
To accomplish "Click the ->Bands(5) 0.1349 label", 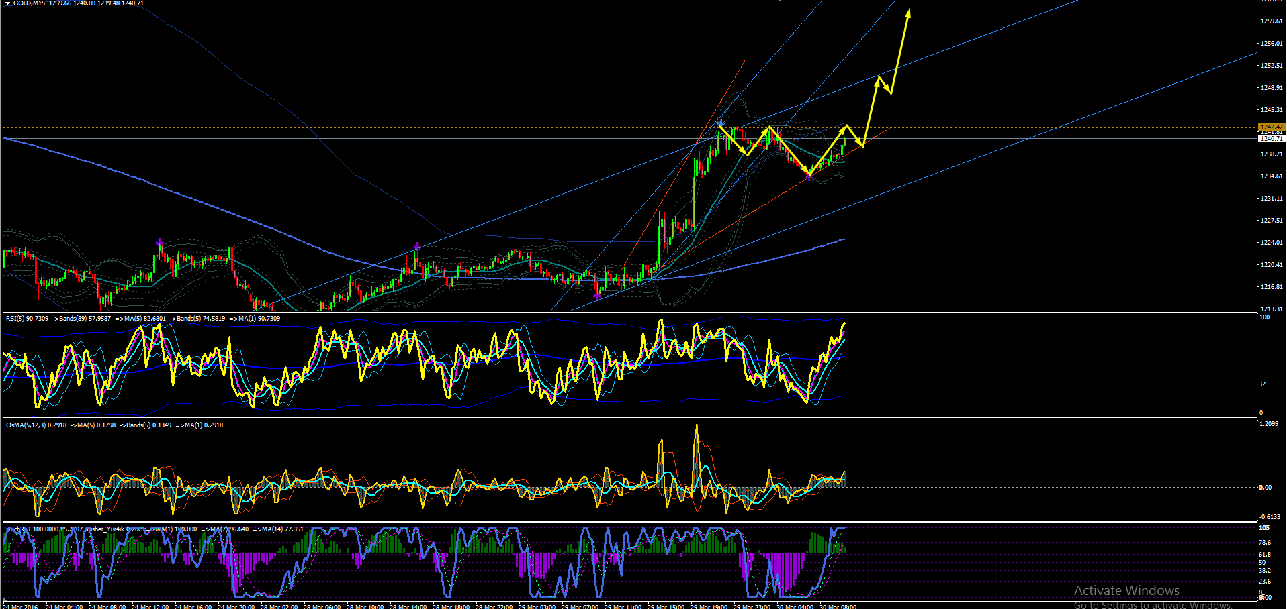I will [x=146, y=425].
